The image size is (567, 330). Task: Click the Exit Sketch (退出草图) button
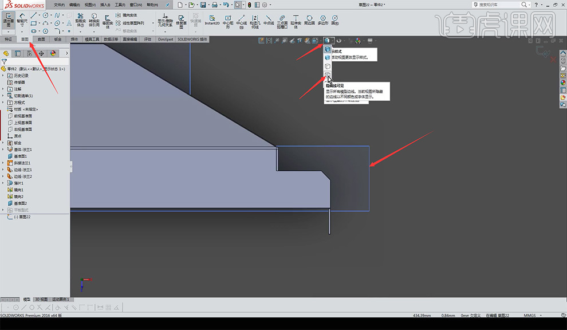point(10,19)
